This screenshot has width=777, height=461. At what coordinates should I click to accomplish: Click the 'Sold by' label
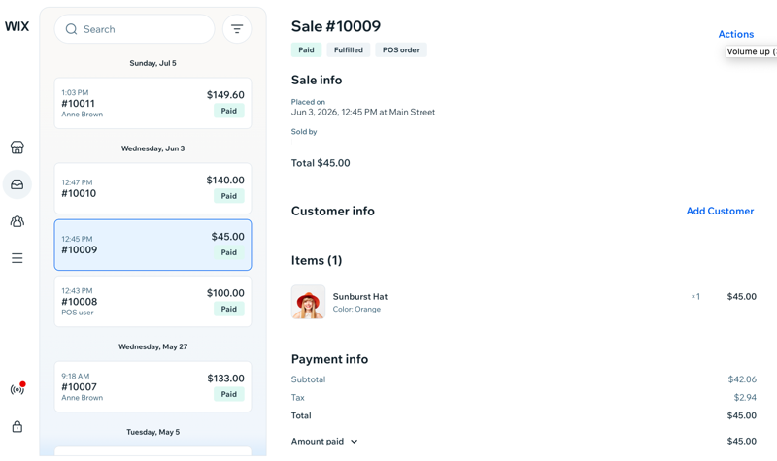tap(304, 132)
